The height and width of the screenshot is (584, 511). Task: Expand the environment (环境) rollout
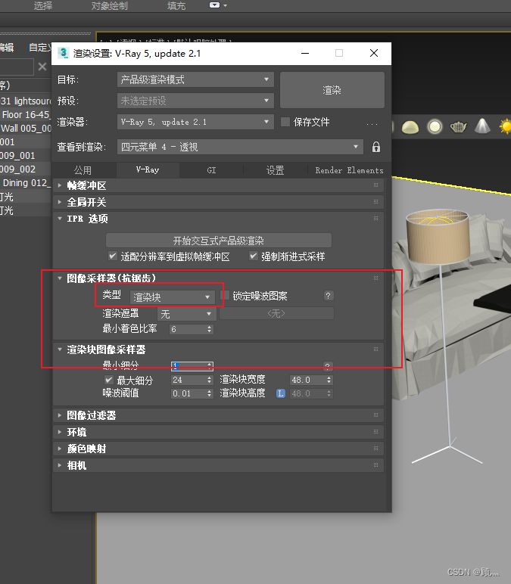pos(218,432)
